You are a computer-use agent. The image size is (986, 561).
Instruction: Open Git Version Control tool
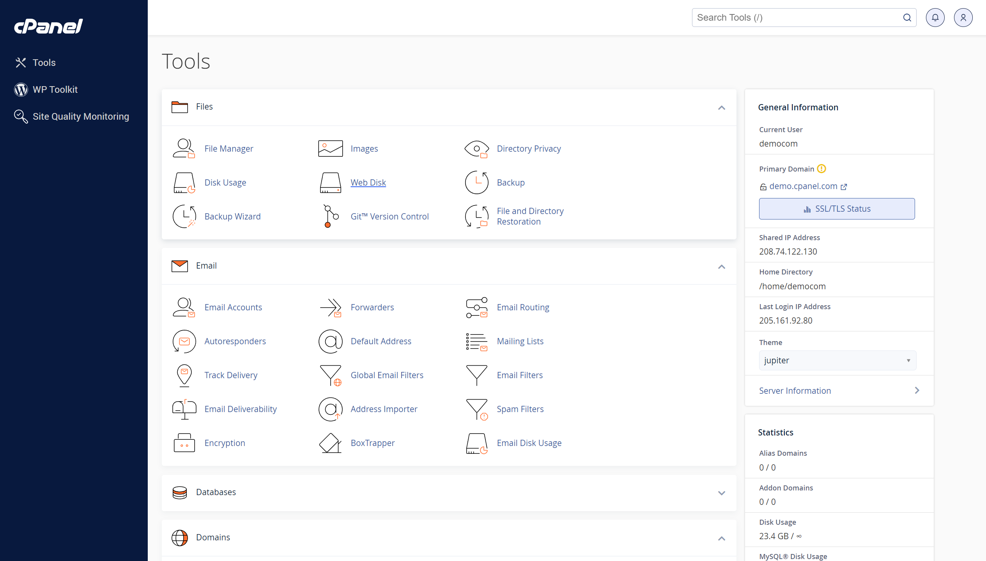click(x=389, y=216)
